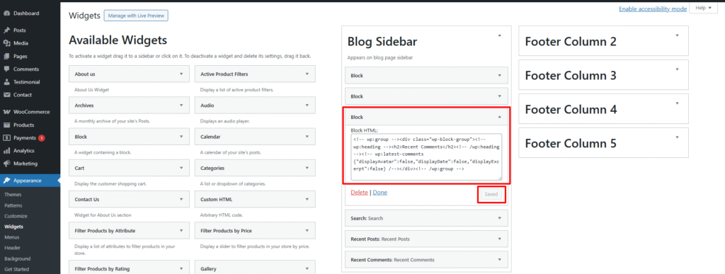725x274 pixels.
Task: Collapse the Blog Sidebar panel
Action: (x=499, y=35)
